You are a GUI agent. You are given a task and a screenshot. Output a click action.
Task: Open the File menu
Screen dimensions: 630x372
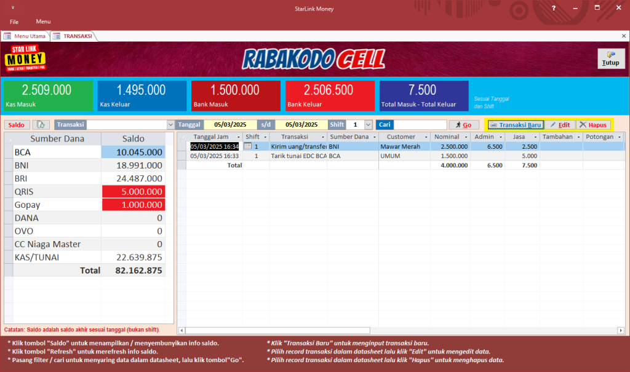pos(14,22)
